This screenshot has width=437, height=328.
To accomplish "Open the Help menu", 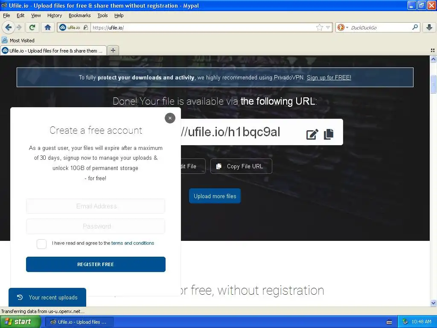I will (119, 15).
